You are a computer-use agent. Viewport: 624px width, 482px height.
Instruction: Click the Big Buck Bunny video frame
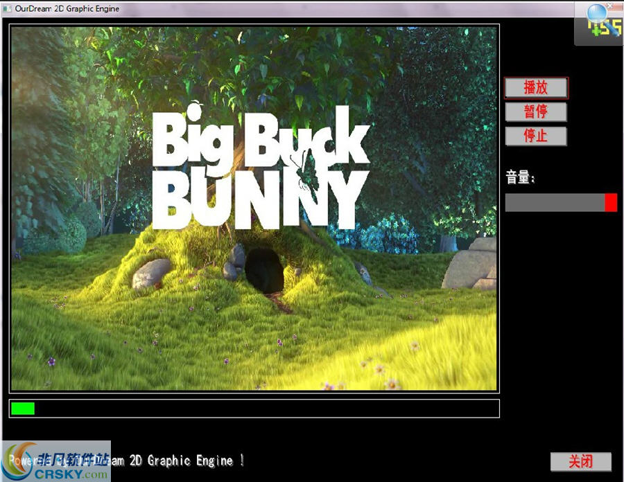tap(254, 208)
